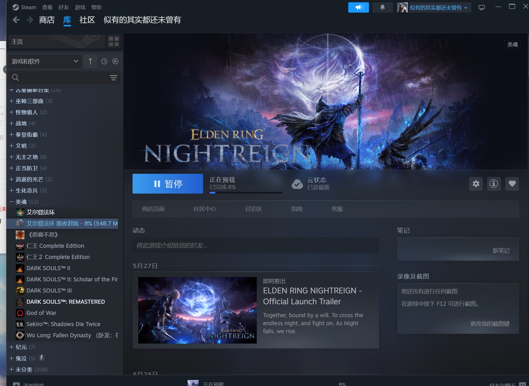Open the 查看 menu
Viewport: 529px width, 386px height.
[x=47, y=7]
